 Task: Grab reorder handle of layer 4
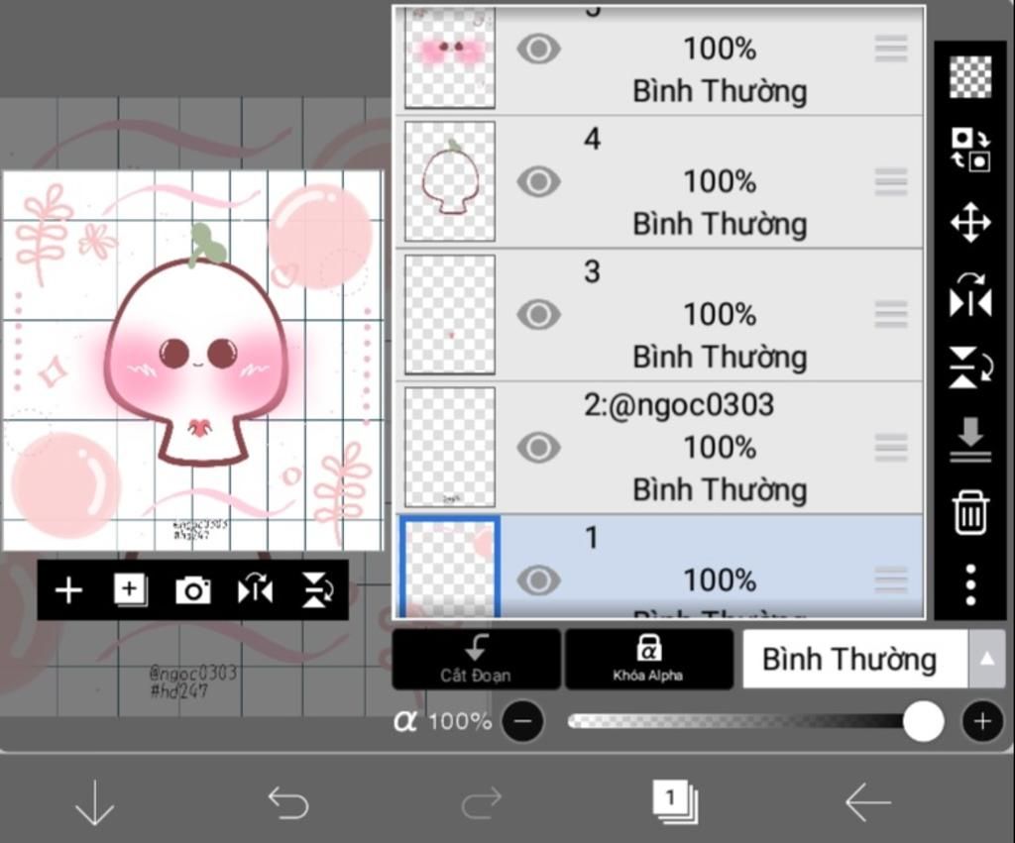point(891,182)
